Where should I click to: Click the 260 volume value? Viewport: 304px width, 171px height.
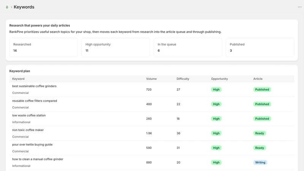149,119
